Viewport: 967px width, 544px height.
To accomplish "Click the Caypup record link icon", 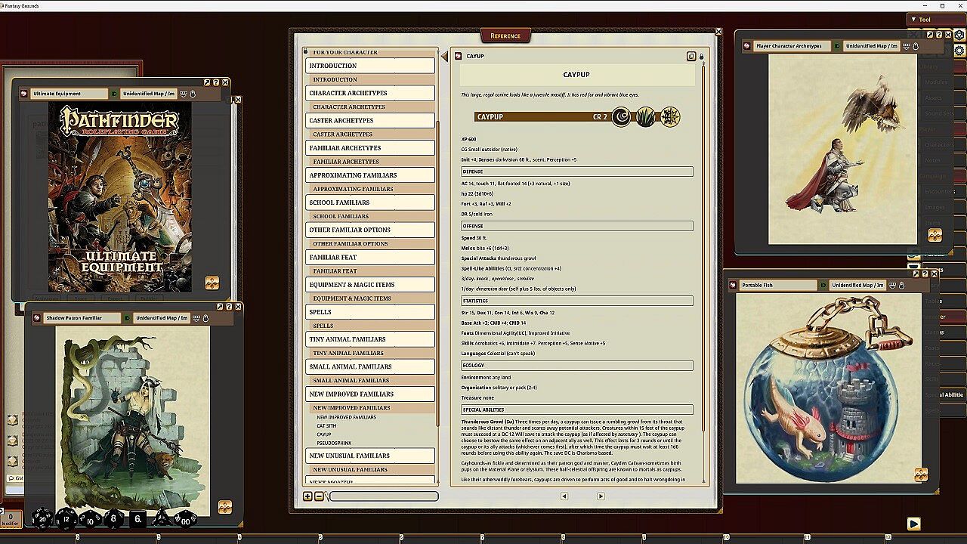I will [459, 56].
